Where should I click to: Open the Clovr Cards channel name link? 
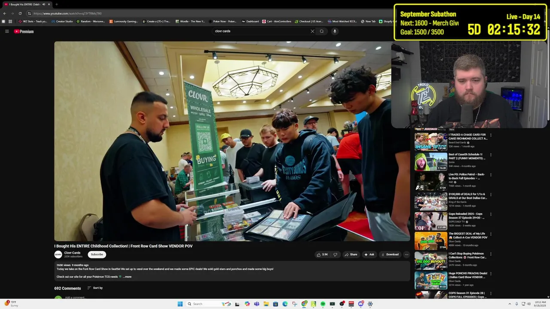point(72,253)
